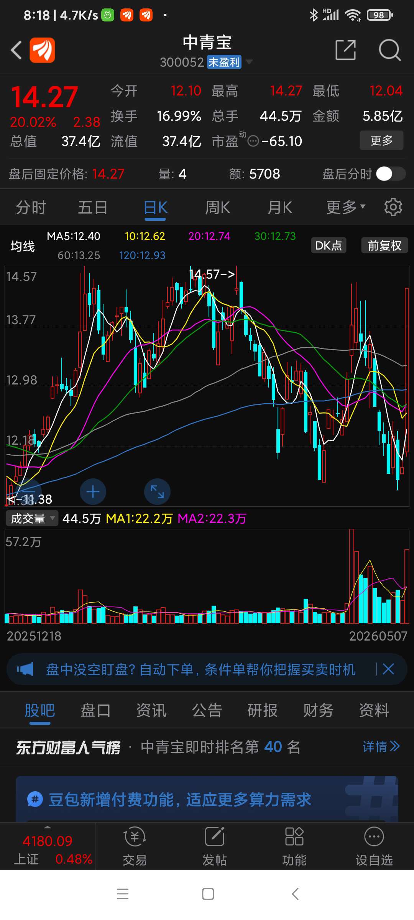Switch to 分时 chart tab
Image resolution: width=414 pixels, height=920 pixels.
[31, 207]
